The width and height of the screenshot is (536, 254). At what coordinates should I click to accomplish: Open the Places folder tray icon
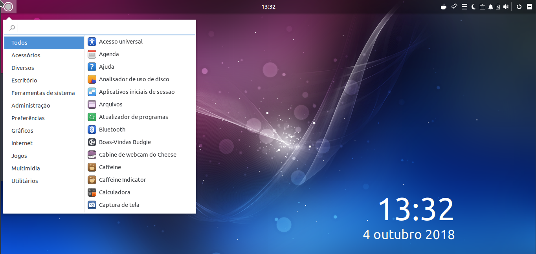[482, 7]
